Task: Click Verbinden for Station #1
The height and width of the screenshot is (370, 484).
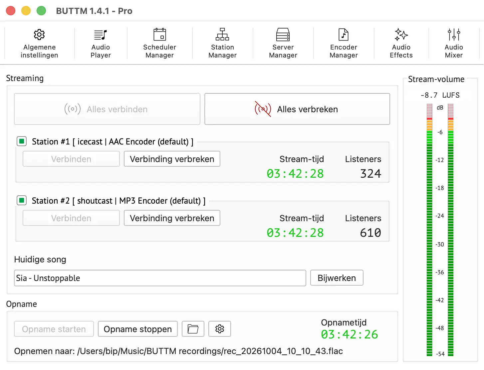Action: click(x=71, y=159)
